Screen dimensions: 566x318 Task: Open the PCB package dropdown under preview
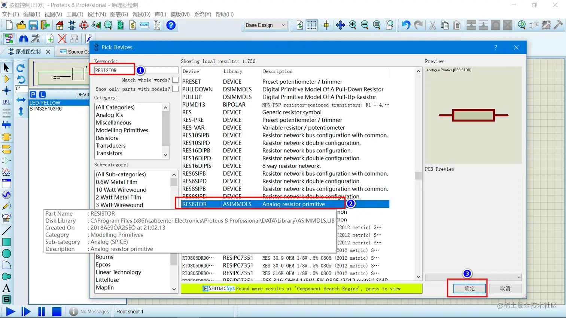(x=473, y=277)
